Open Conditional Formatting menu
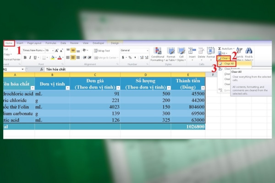 point(158,54)
